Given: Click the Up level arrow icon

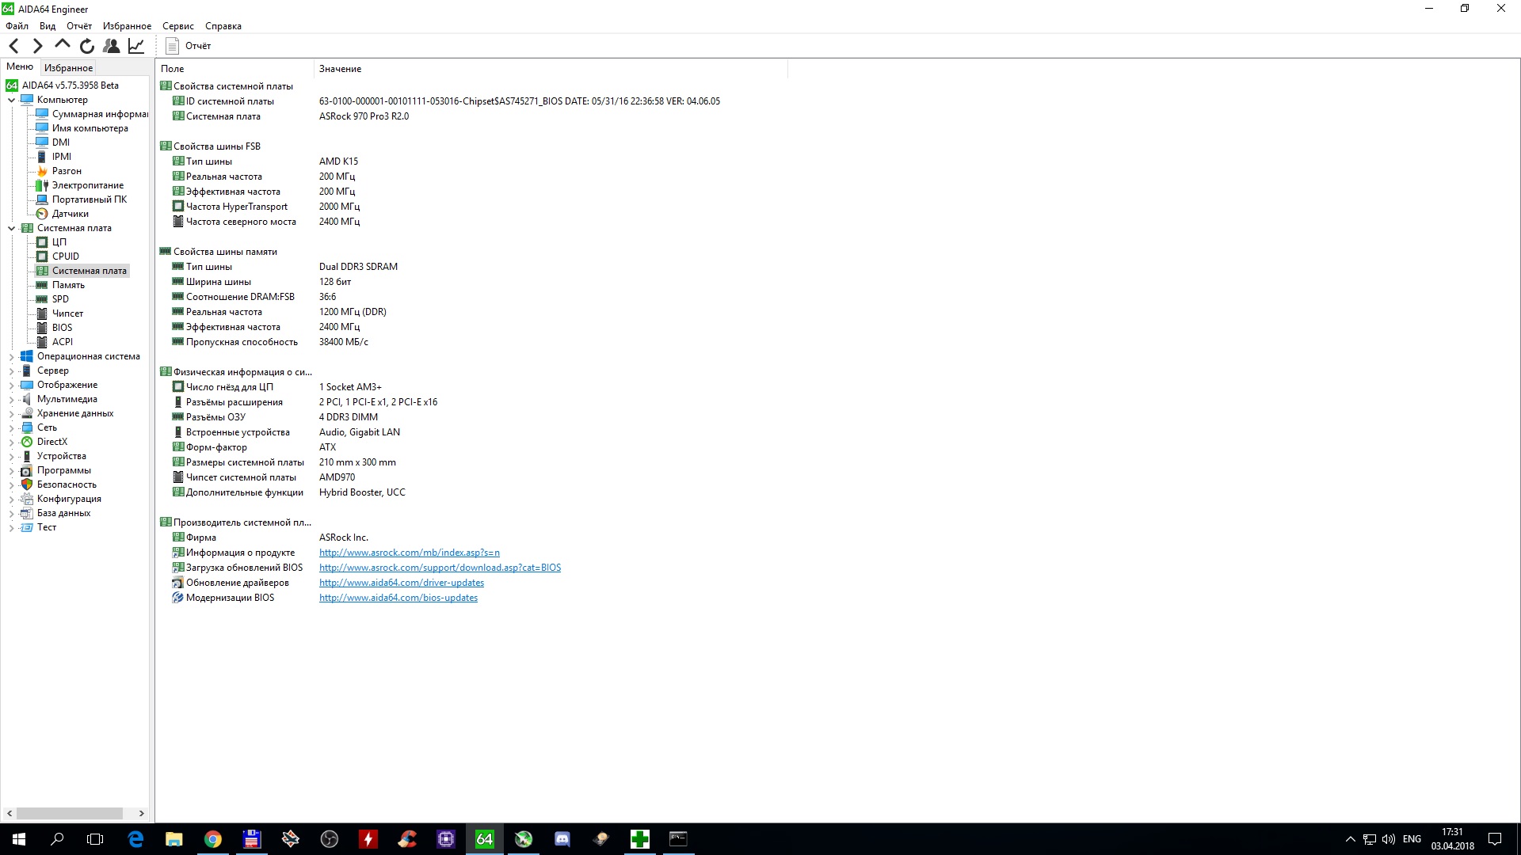Looking at the screenshot, I should [63, 44].
